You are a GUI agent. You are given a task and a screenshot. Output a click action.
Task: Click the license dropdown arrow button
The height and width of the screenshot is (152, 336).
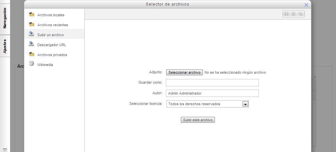[245, 104]
